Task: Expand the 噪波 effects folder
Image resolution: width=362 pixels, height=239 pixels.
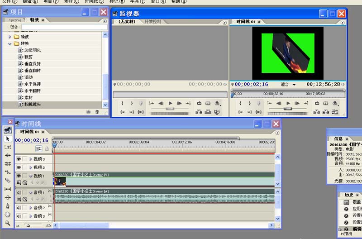Action: coord(10,37)
